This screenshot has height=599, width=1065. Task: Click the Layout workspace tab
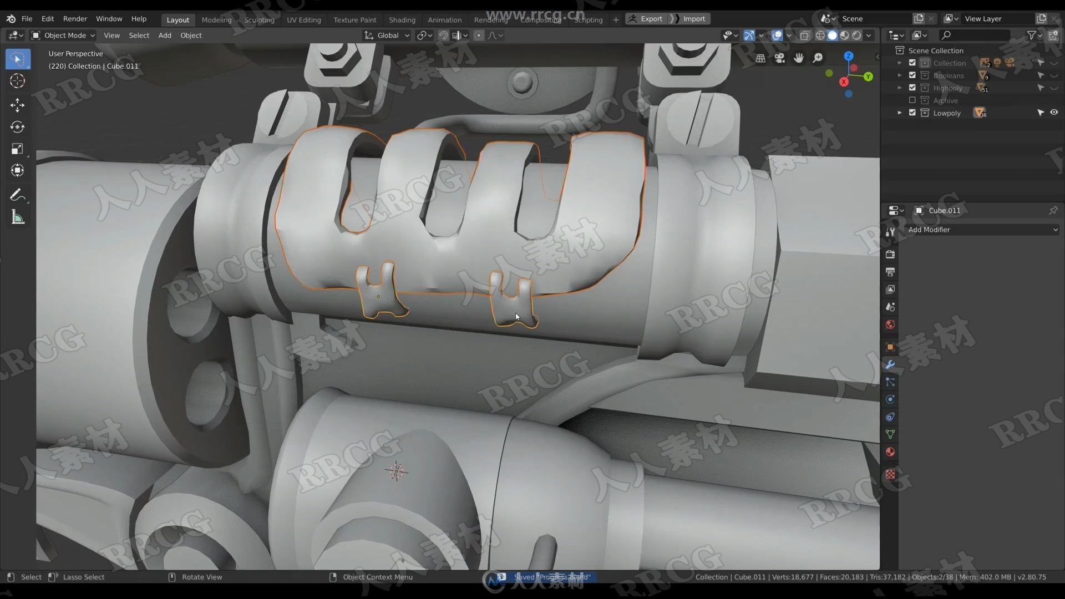(176, 20)
